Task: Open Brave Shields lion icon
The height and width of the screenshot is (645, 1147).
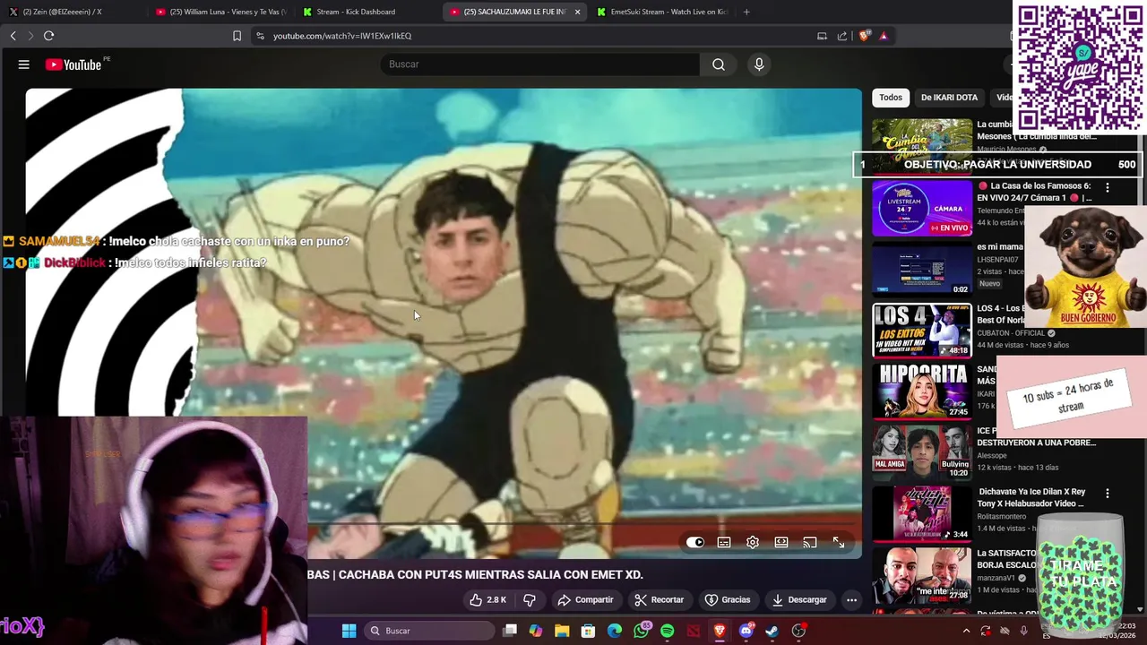Action: coord(864,36)
